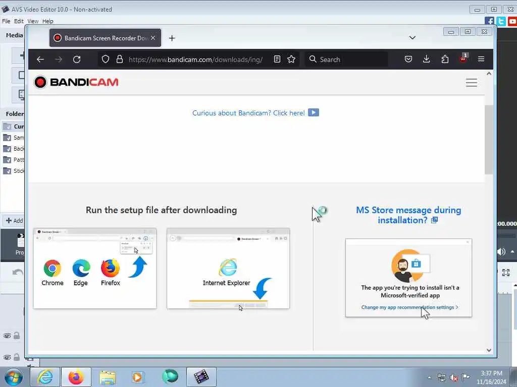
Task: Open AVS Video Editor File menu
Action: [6, 21]
